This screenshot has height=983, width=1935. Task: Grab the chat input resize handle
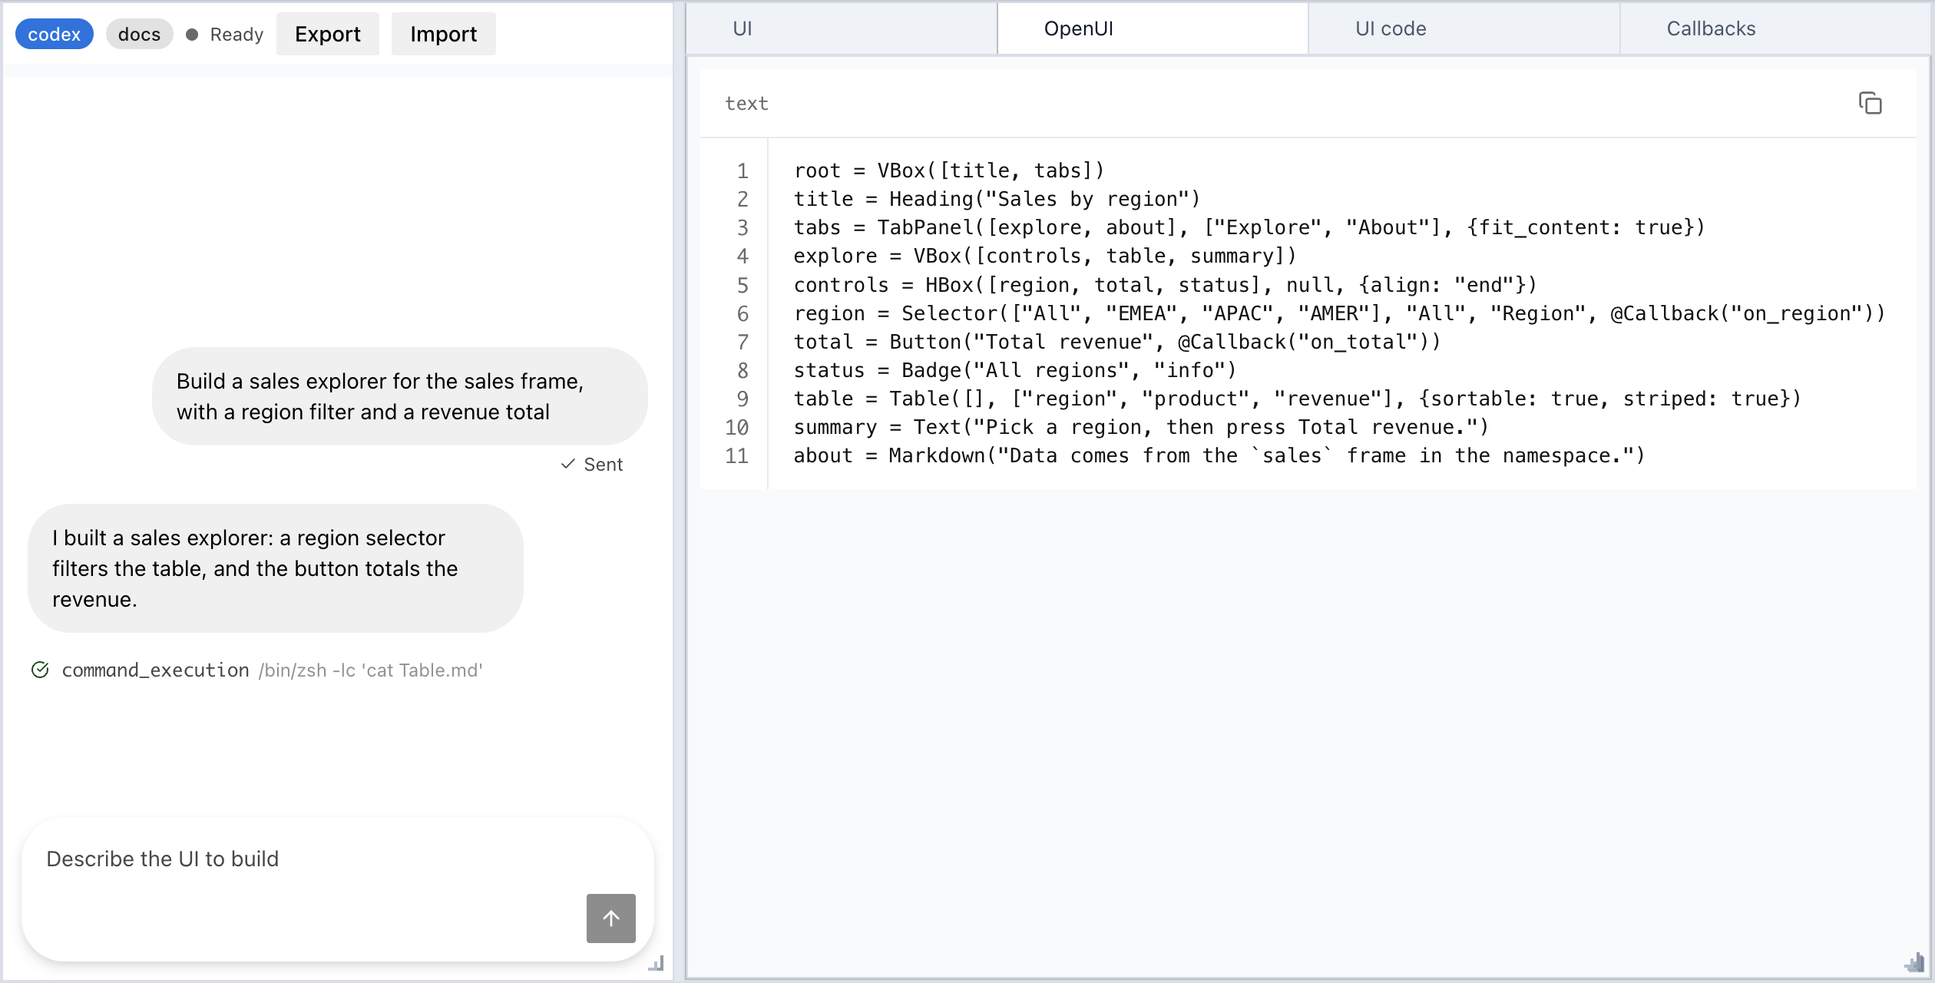(657, 963)
